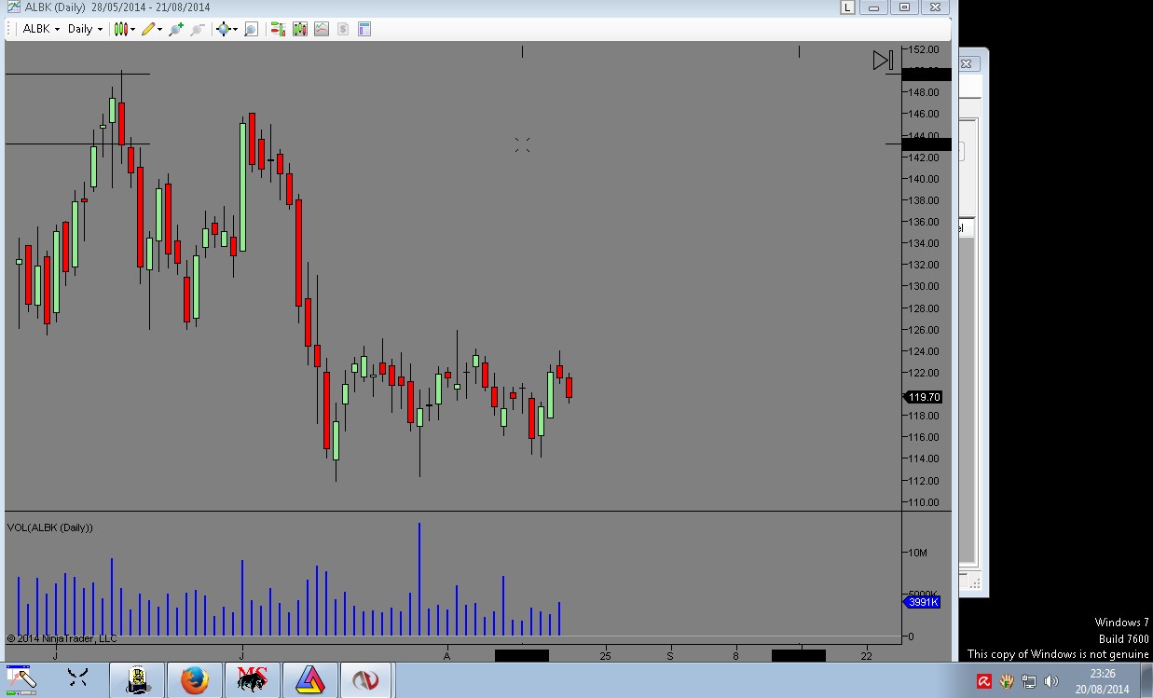Open the data series candles icon
Image resolution: width=1153 pixels, height=698 pixels.
point(299,29)
